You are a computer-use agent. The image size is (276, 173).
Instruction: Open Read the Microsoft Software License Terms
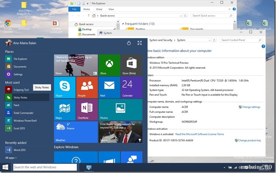click(200, 134)
